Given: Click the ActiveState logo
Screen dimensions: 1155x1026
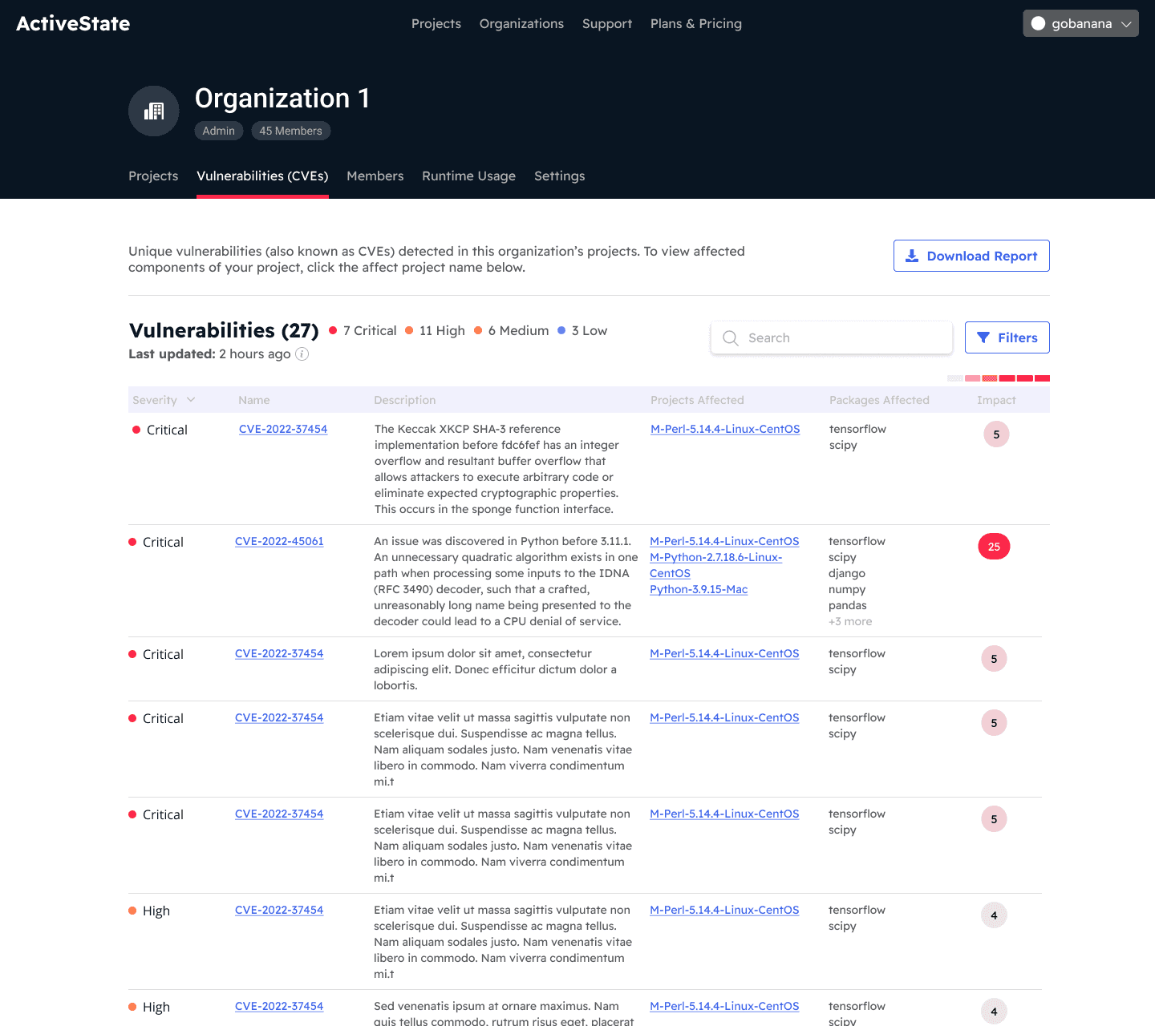Looking at the screenshot, I should click(x=73, y=23).
